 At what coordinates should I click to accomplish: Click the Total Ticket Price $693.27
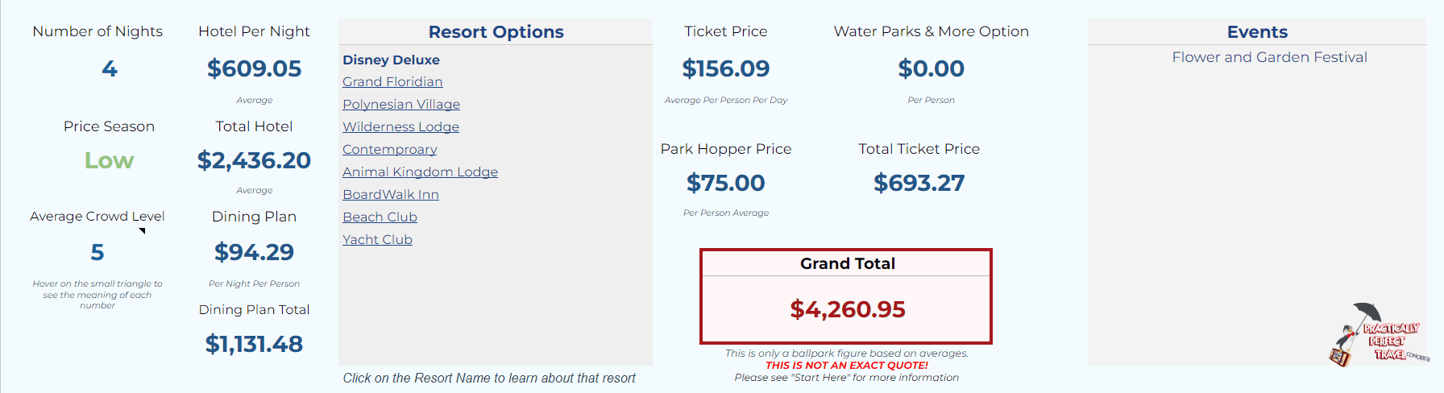point(919,183)
